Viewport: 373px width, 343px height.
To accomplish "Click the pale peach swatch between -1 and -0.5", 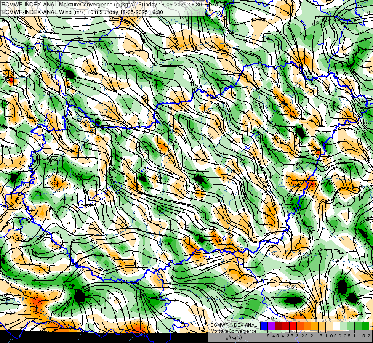I will 329,326.
